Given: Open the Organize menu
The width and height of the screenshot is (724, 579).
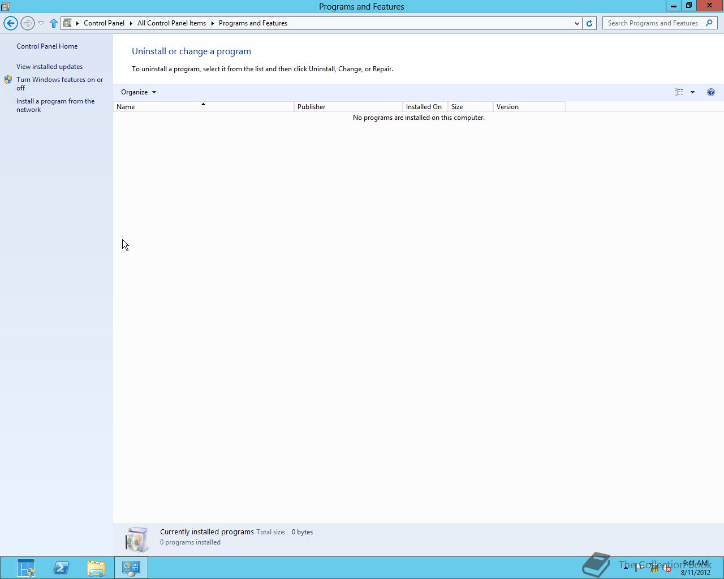Looking at the screenshot, I should (139, 92).
